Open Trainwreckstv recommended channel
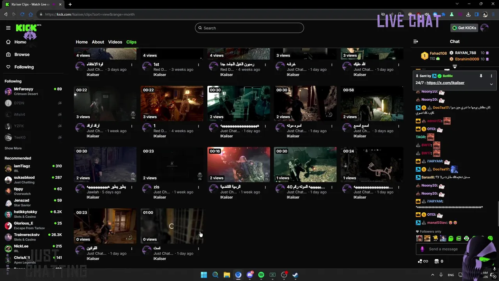The height and width of the screenshot is (281, 499). click(x=33, y=237)
